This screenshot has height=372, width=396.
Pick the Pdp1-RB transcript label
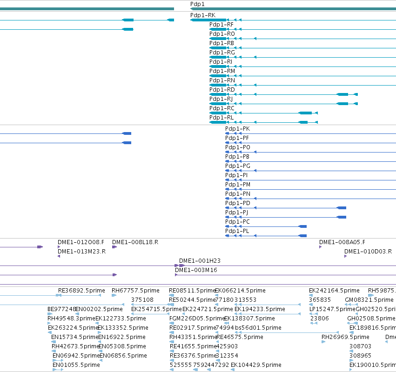coord(221,43)
